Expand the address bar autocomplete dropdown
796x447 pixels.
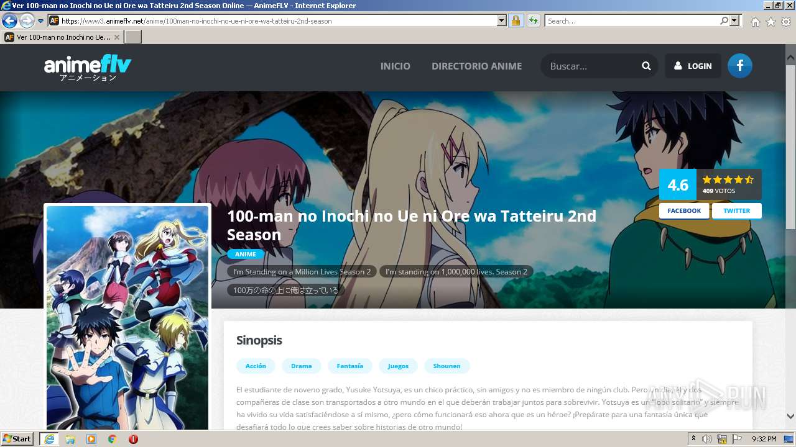(x=502, y=21)
